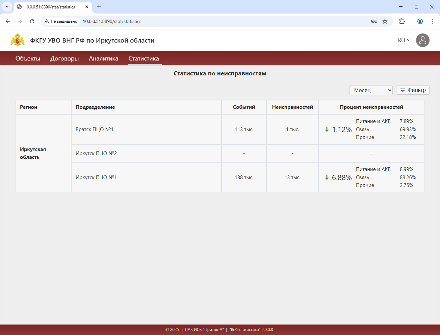Open a new browser tab
Viewport: 440px width, 335px height.
pyautogui.click(x=99, y=7)
